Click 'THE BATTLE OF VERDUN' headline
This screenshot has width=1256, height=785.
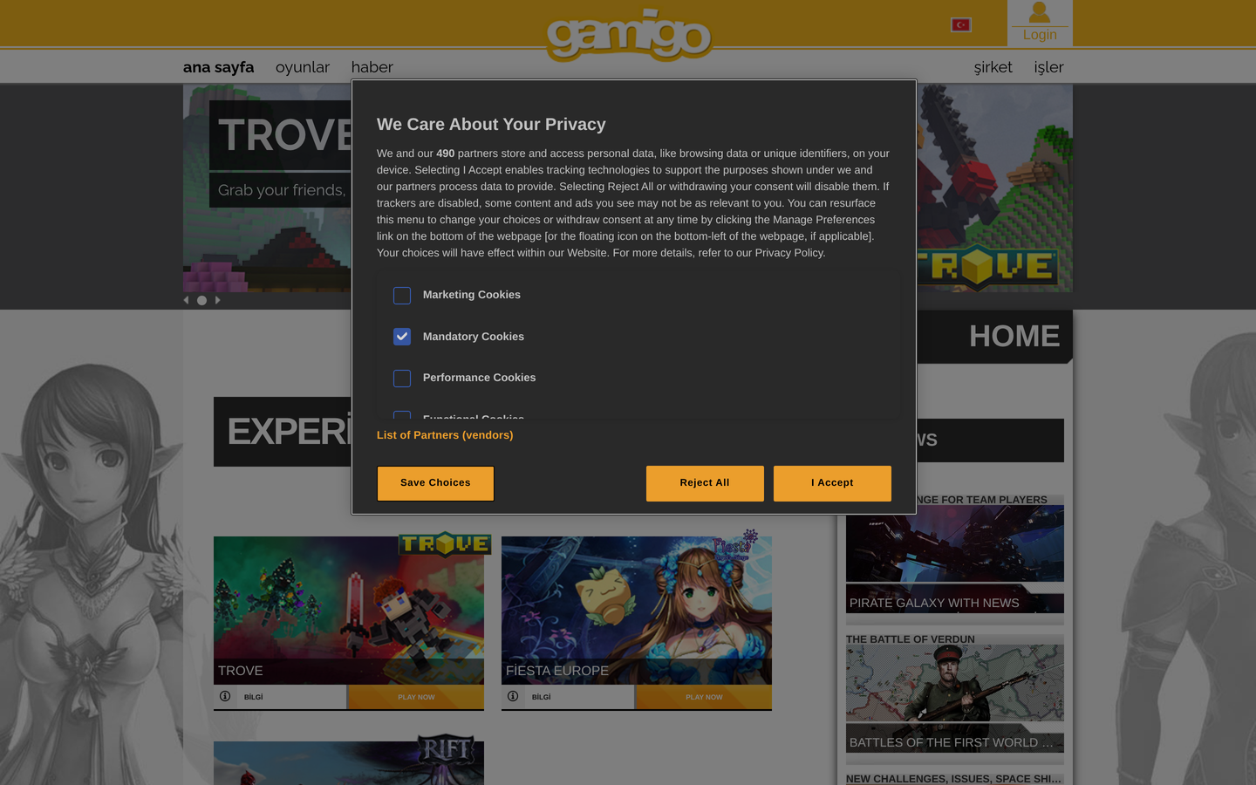(x=911, y=639)
